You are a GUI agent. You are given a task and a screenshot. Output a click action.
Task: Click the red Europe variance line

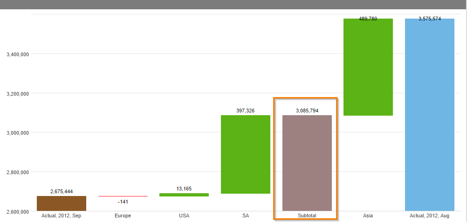(x=123, y=196)
